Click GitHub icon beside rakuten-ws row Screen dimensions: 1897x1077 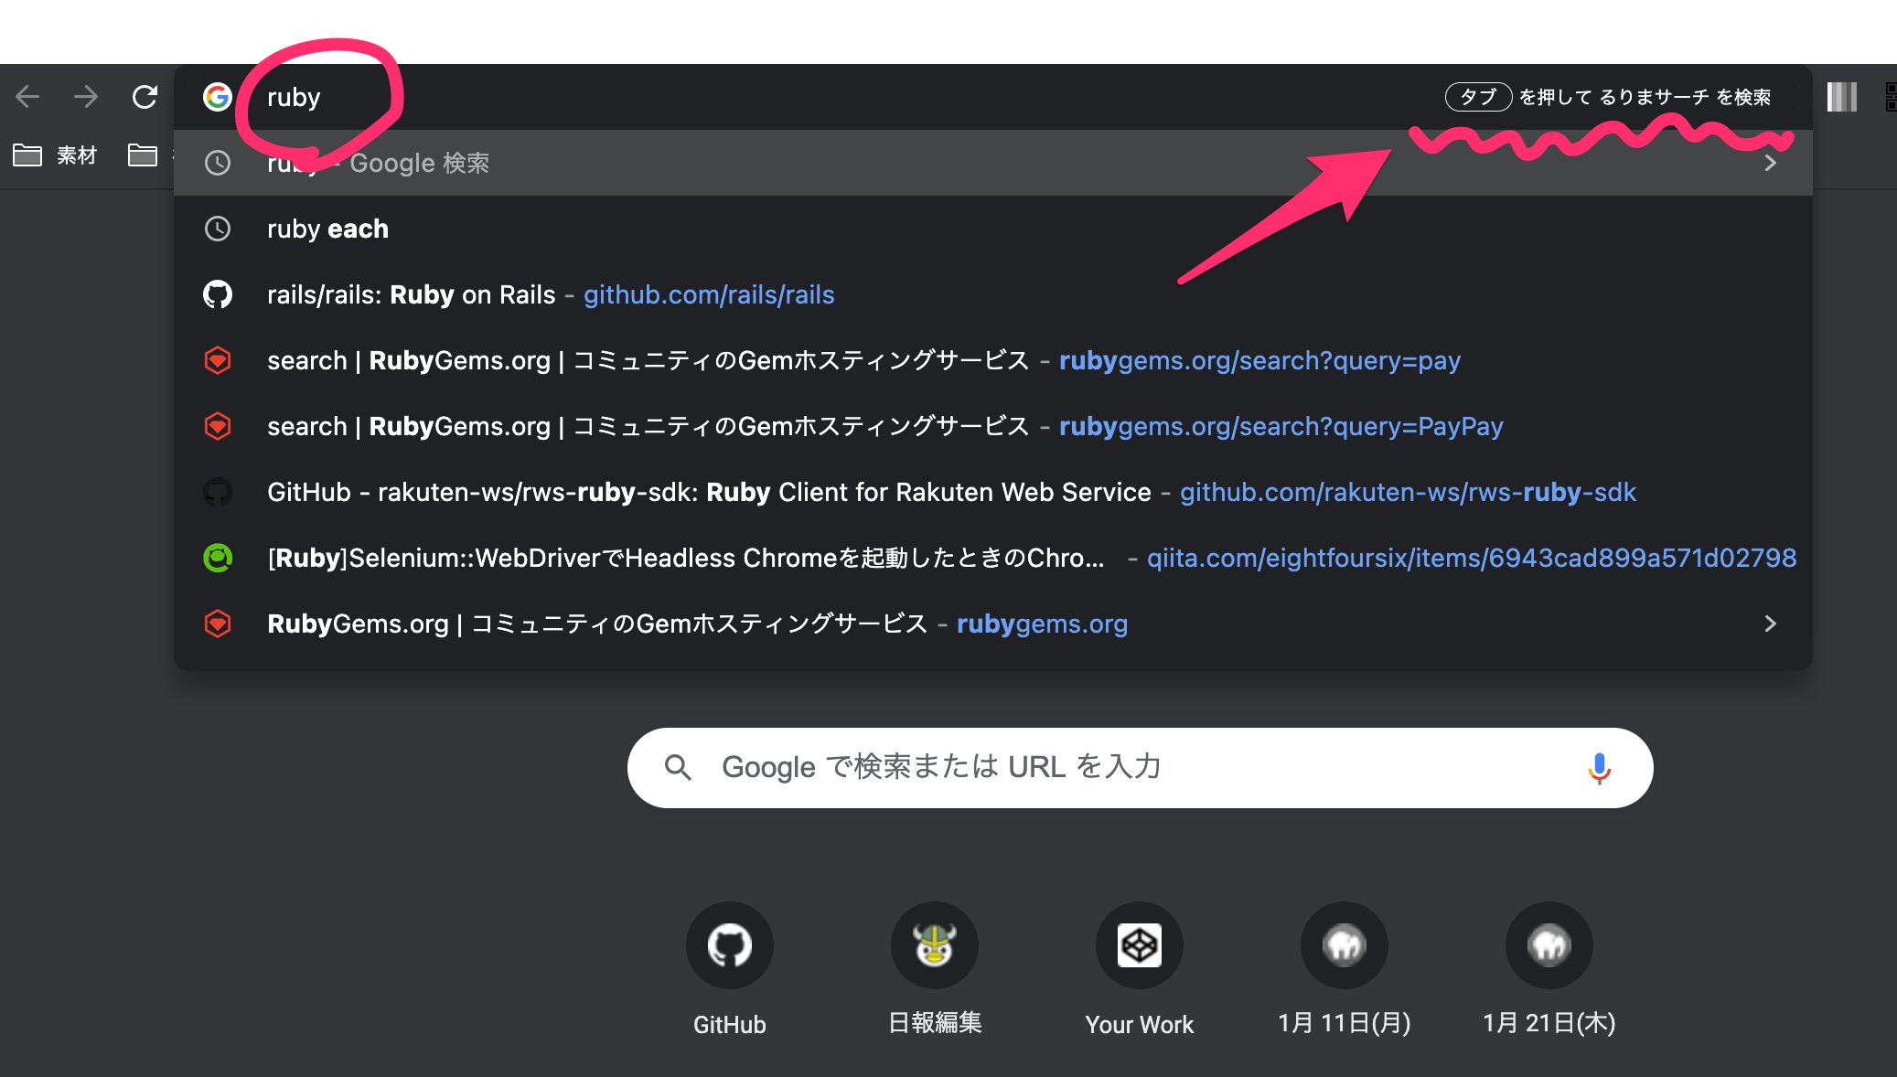click(218, 492)
